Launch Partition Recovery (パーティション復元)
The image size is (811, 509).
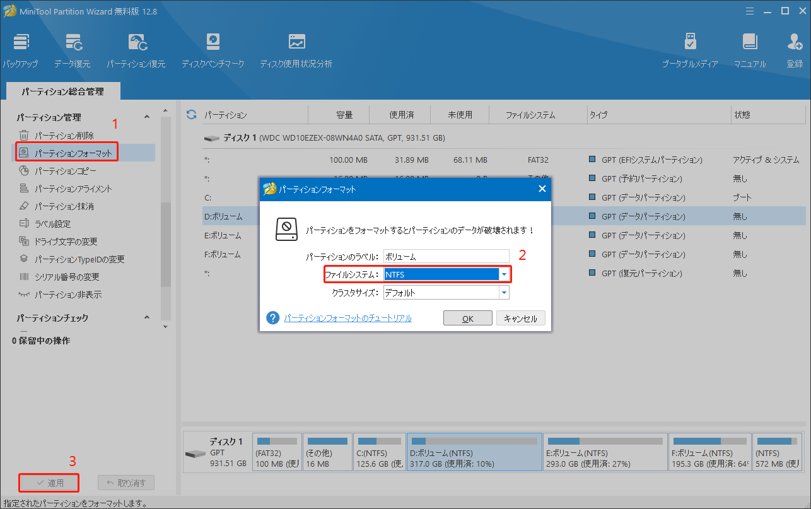tap(136, 42)
